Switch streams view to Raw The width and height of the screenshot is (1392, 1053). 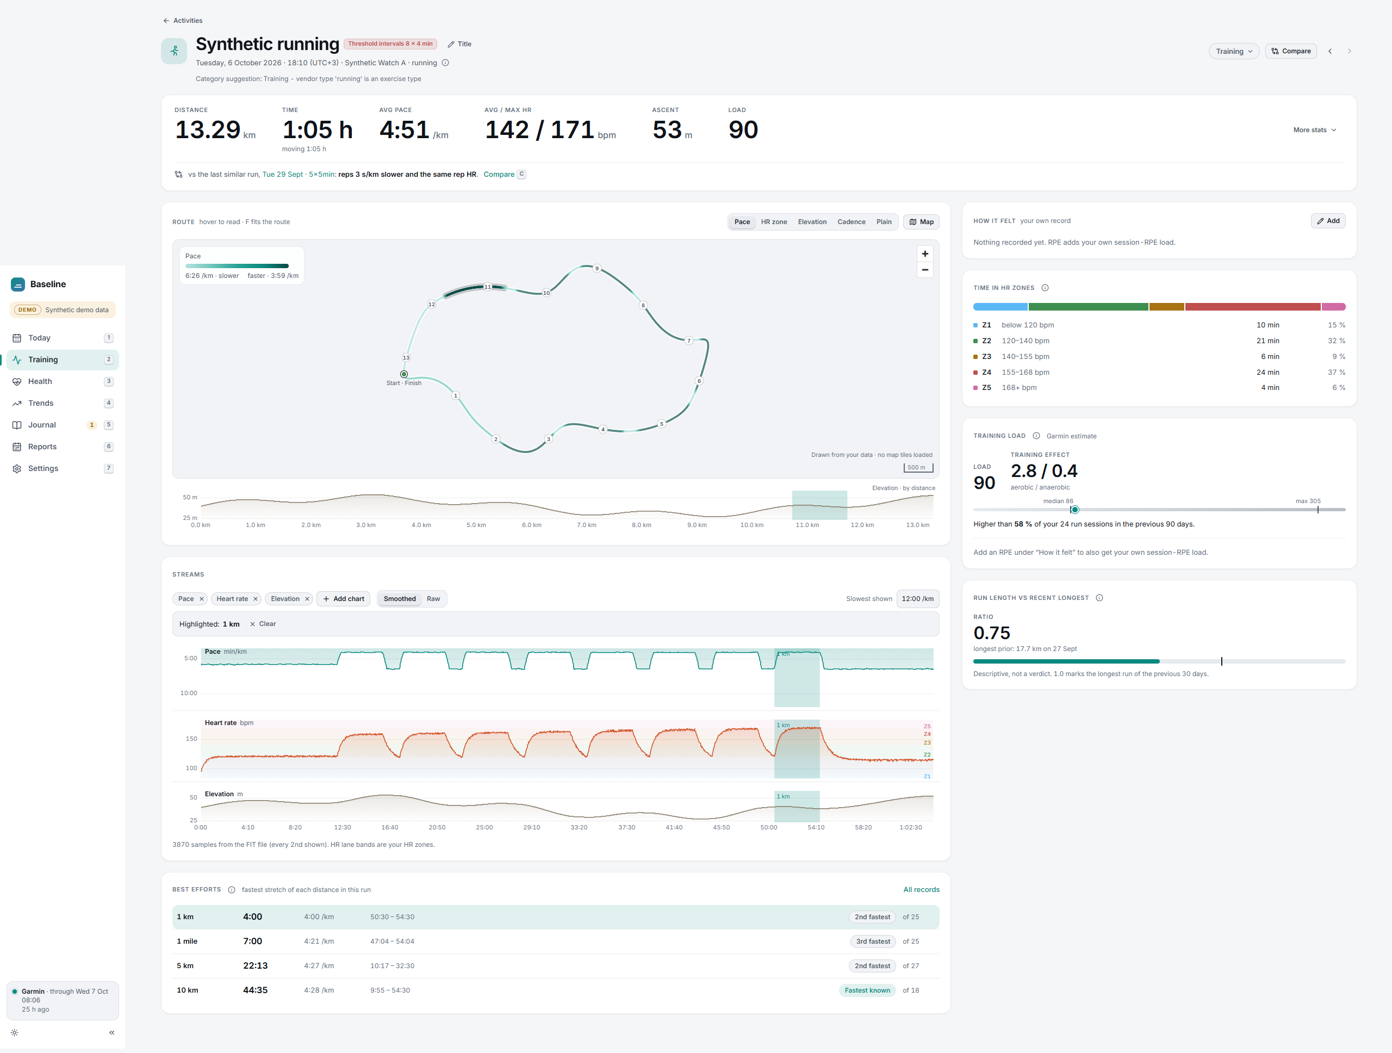(x=433, y=598)
